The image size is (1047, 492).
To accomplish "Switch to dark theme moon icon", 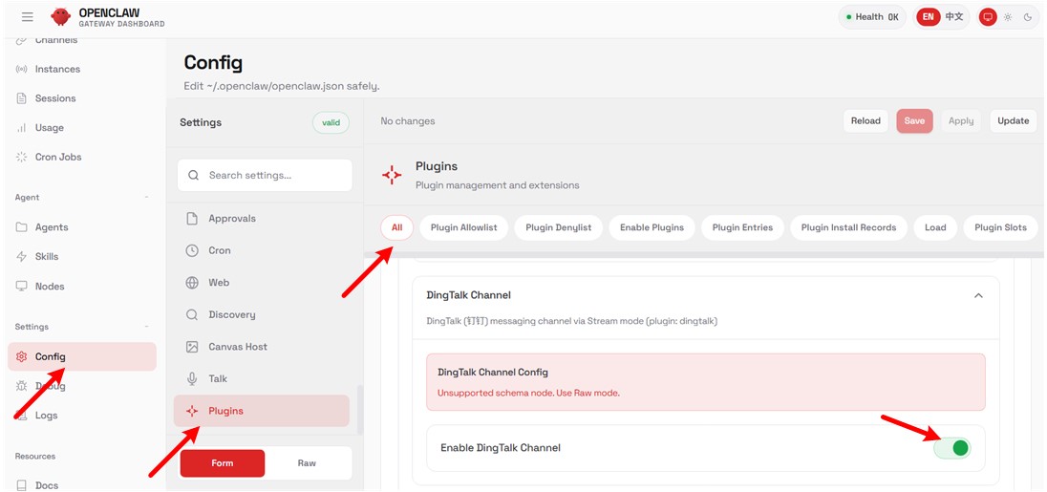I will pos(1028,17).
